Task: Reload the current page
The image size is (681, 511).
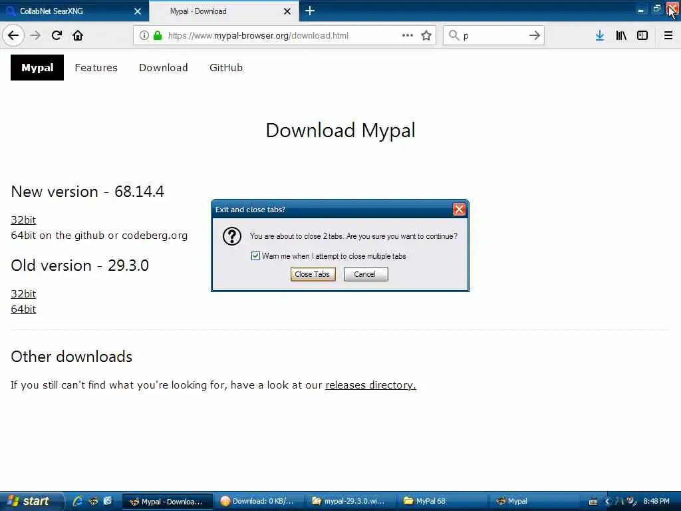Action: pos(57,35)
